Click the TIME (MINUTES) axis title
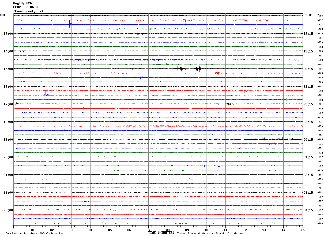324x237 pixels. (x=161, y=233)
